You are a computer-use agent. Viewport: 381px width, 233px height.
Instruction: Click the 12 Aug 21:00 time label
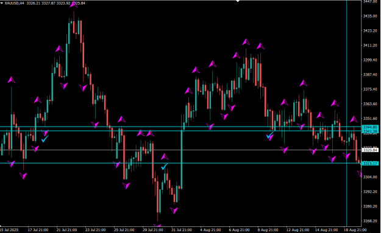[297, 230]
